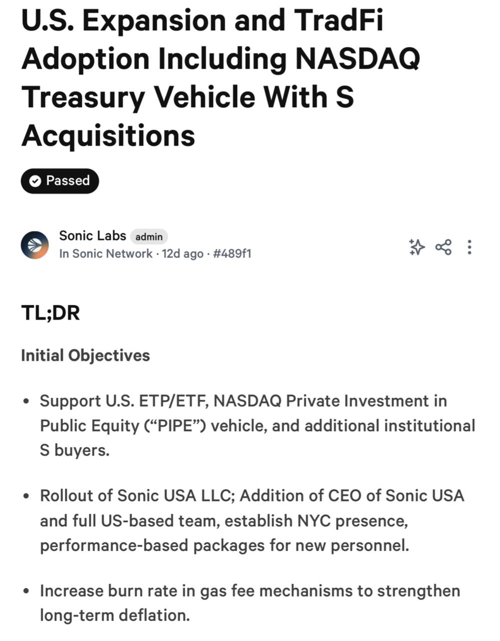The height and width of the screenshot is (641, 500).
Task: Select the Passed status badge label
Action: point(60,181)
